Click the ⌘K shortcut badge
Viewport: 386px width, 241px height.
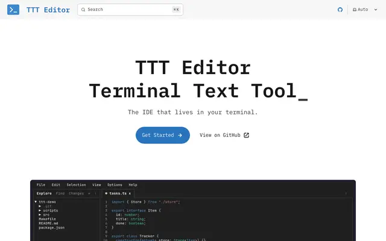(x=176, y=10)
